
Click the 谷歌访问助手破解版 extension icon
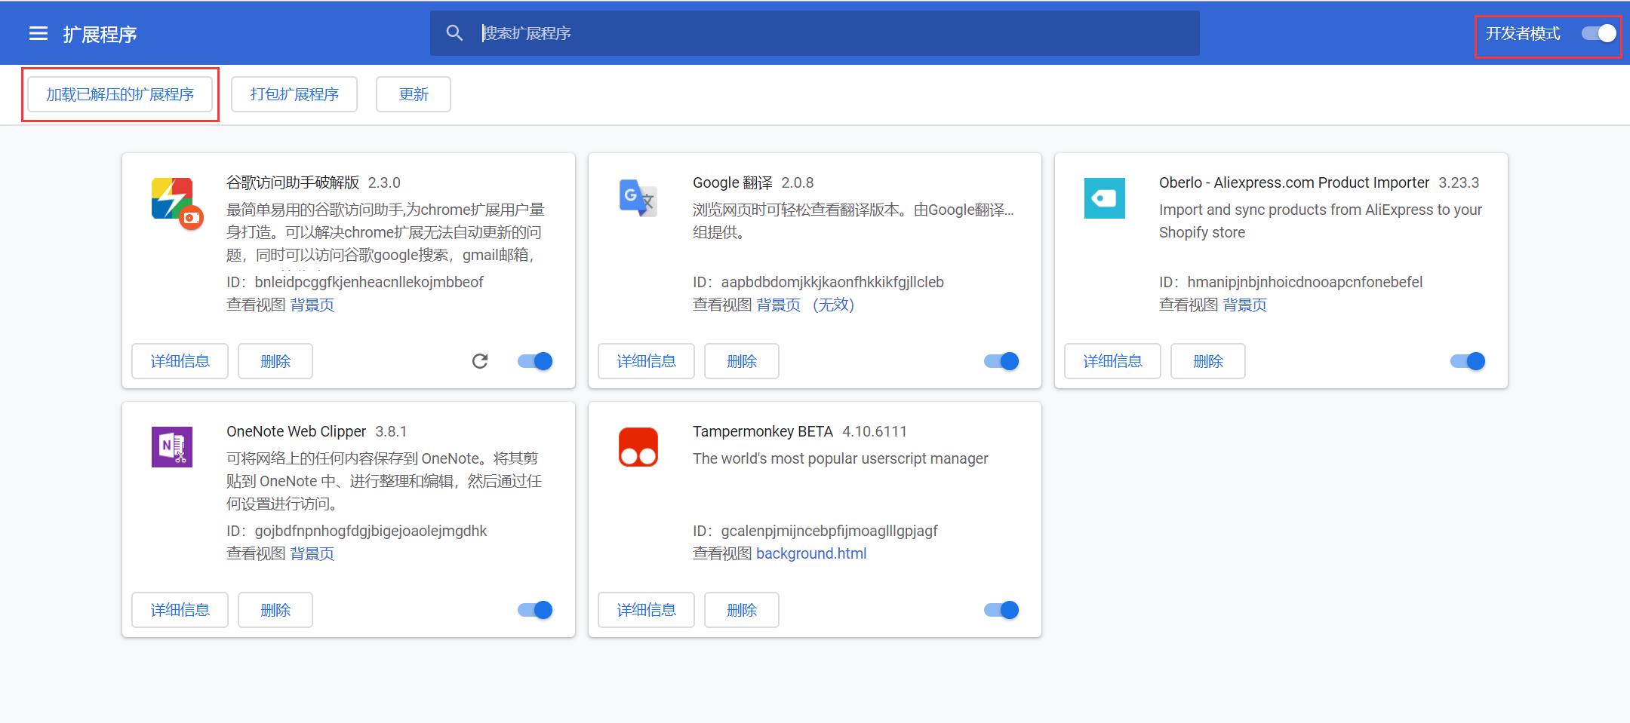point(177,203)
